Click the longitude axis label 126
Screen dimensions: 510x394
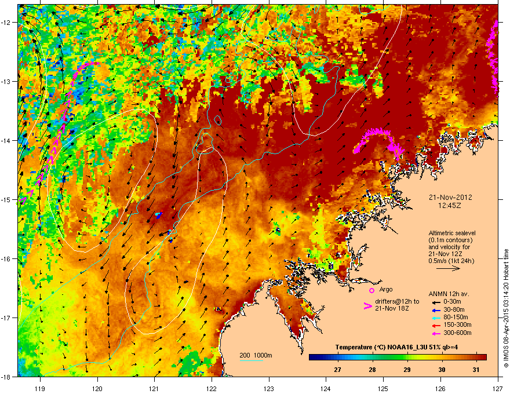click(x=440, y=388)
